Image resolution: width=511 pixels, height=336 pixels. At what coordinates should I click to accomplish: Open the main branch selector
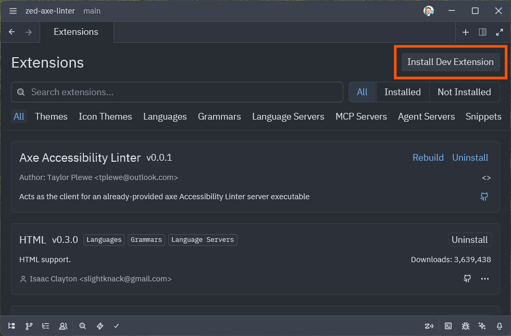(92, 10)
